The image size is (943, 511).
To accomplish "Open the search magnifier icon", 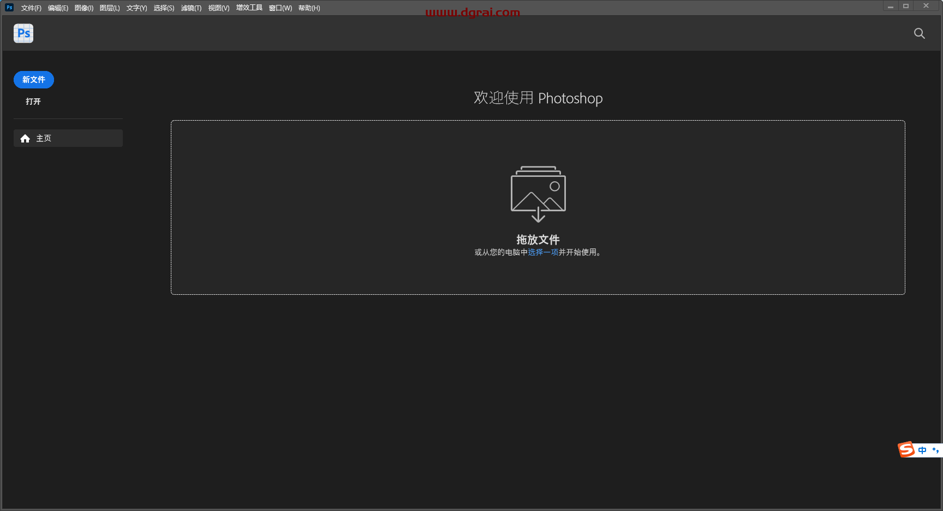I will click(920, 33).
